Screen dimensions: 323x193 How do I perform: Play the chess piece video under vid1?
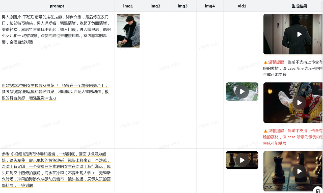click(x=242, y=160)
